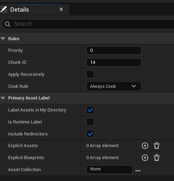
Task: Click the search magnifier icon
Action: (x=7, y=24)
